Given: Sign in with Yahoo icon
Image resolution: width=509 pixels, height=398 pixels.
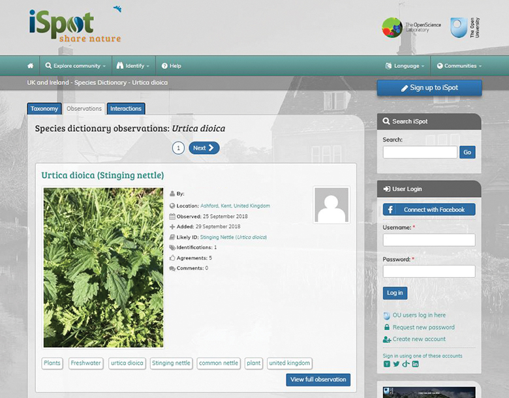Looking at the screenshot, I should tap(386, 364).
